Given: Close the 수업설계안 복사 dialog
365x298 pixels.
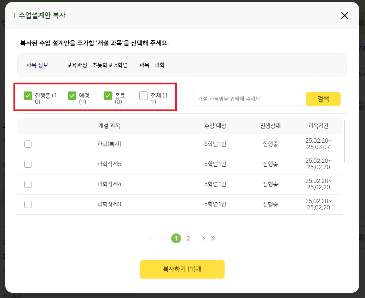Looking at the screenshot, I should tap(344, 16).
